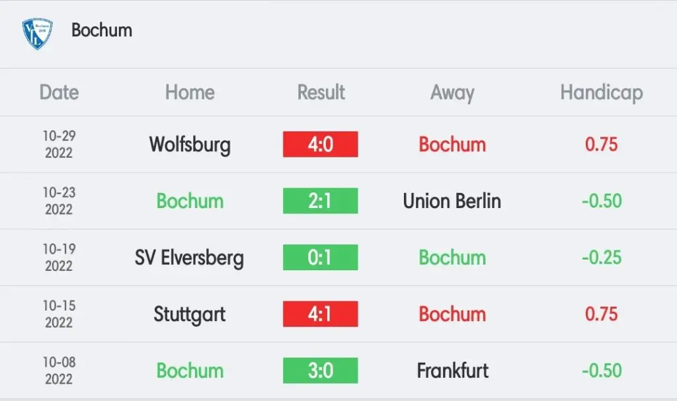Click the green 3:0 Frankfurt result badge
This screenshot has width=677, height=401.
pyautogui.click(x=321, y=371)
